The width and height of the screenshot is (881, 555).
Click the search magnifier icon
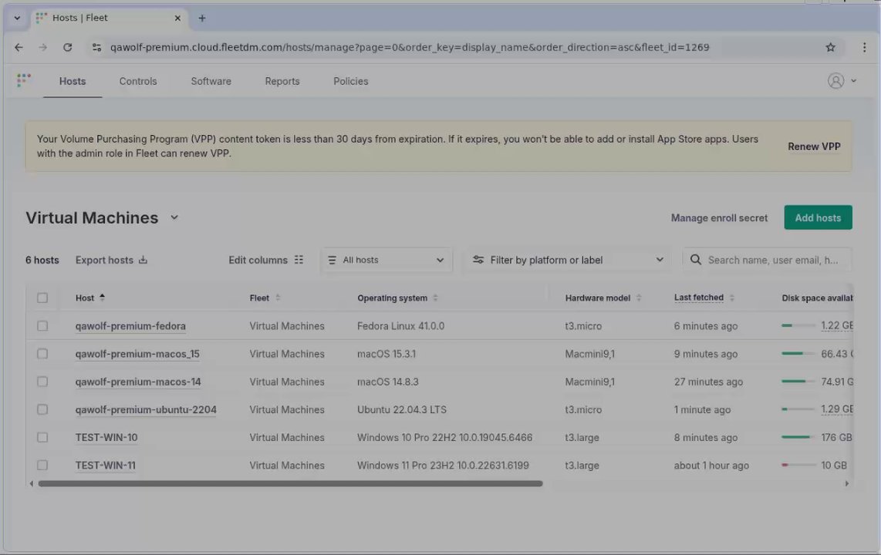(x=696, y=260)
